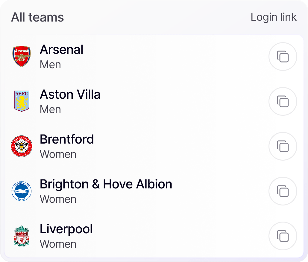Click the Women label under Brentford
This screenshot has width=308, height=262.
(x=58, y=154)
